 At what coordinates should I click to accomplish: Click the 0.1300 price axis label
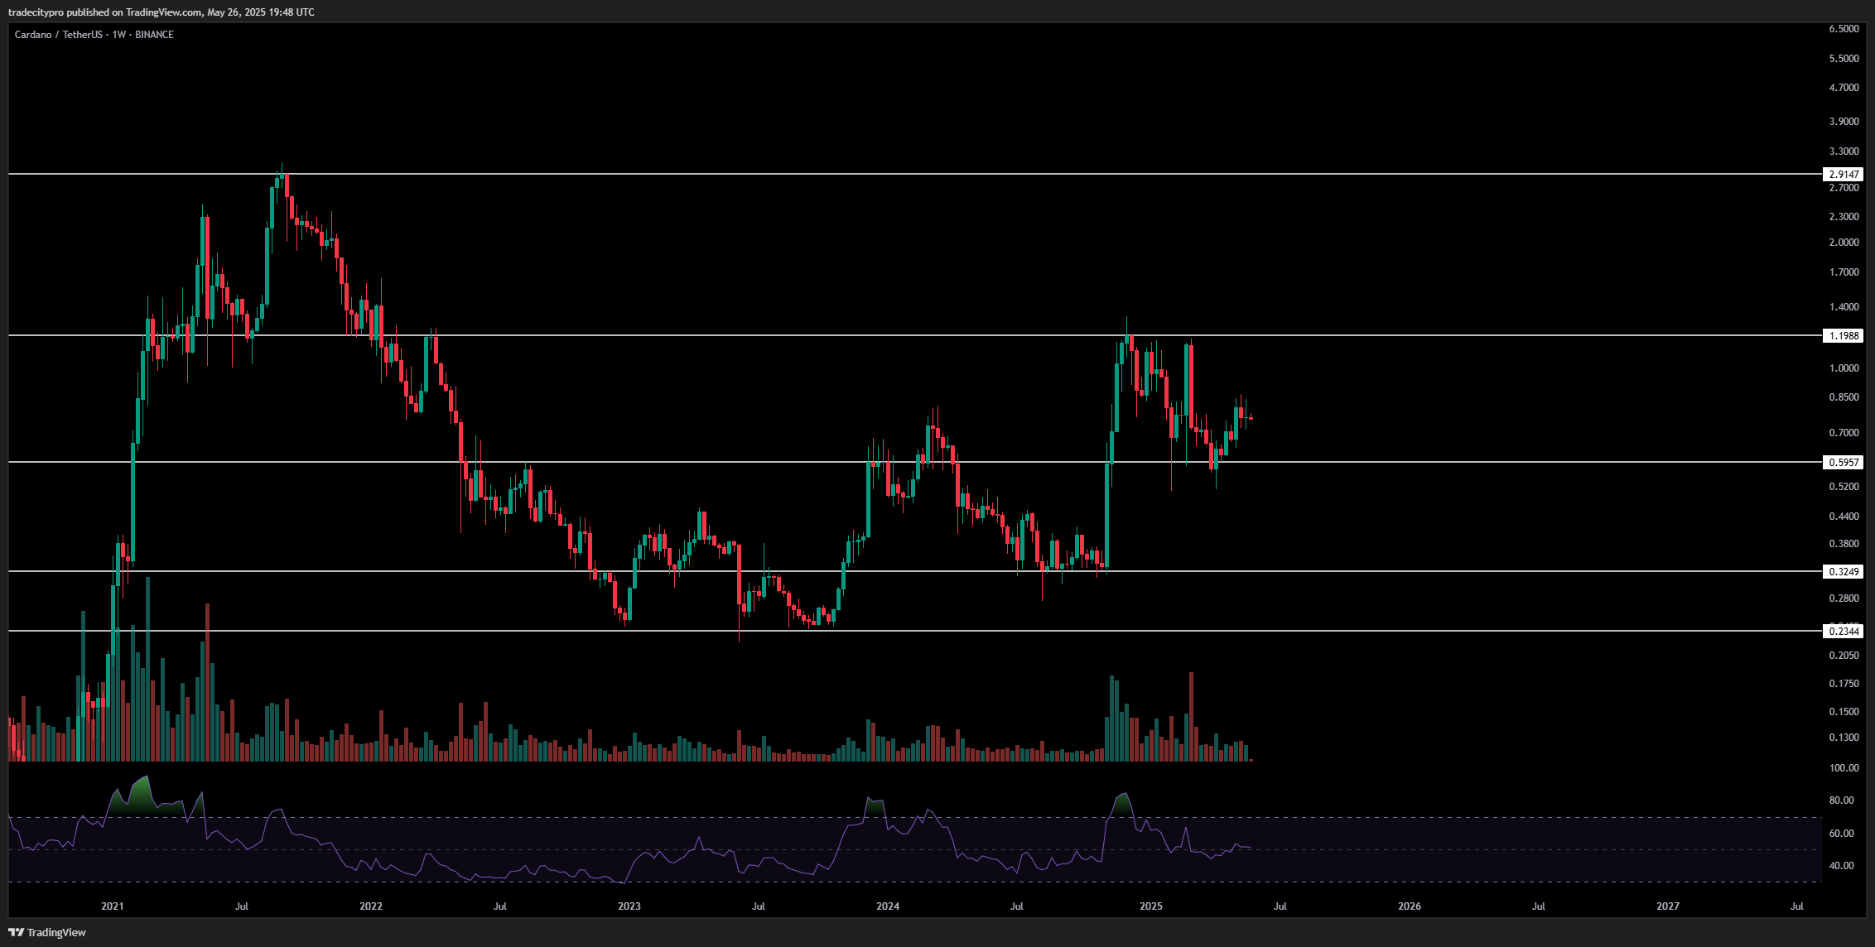1844,737
